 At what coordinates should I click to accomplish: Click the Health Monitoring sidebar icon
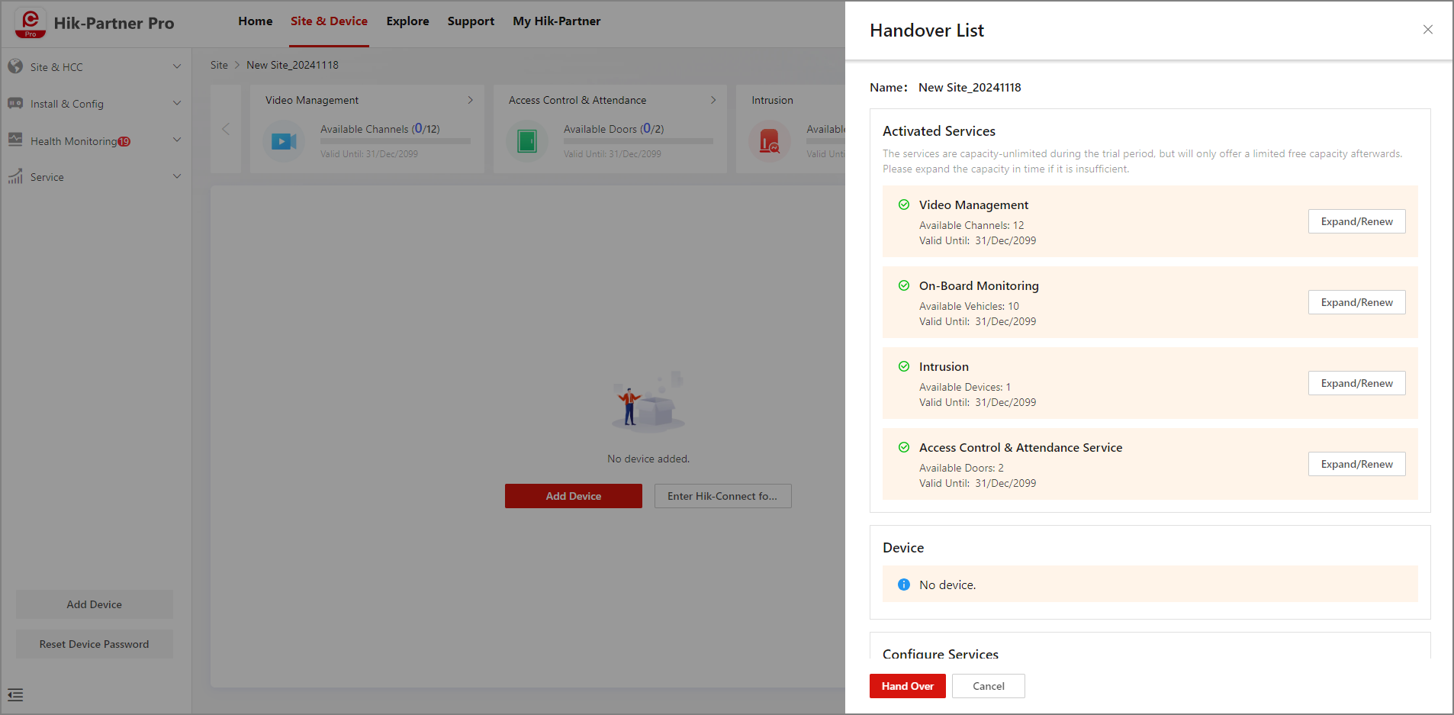tap(15, 140)
